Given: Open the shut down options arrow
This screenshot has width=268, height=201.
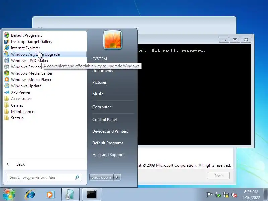Looking at the screenshot, I should tap(117, 177).
